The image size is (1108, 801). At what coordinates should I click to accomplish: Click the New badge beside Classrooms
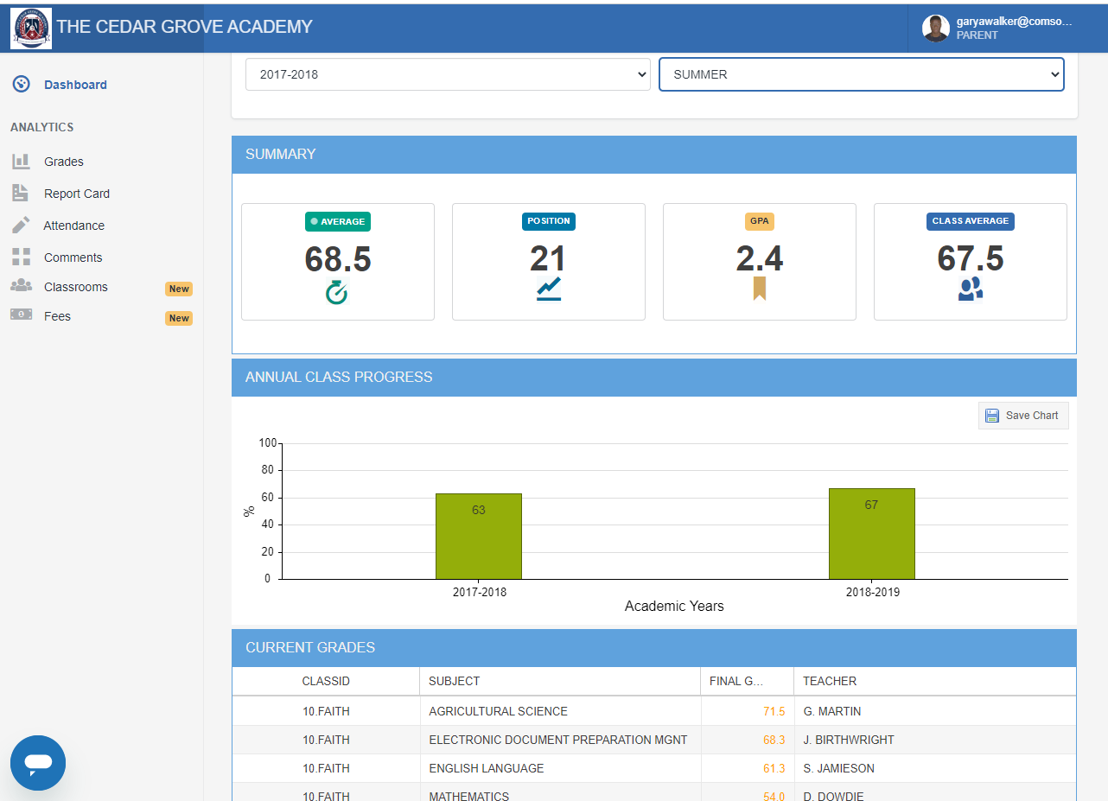click(x=179, y=289)
